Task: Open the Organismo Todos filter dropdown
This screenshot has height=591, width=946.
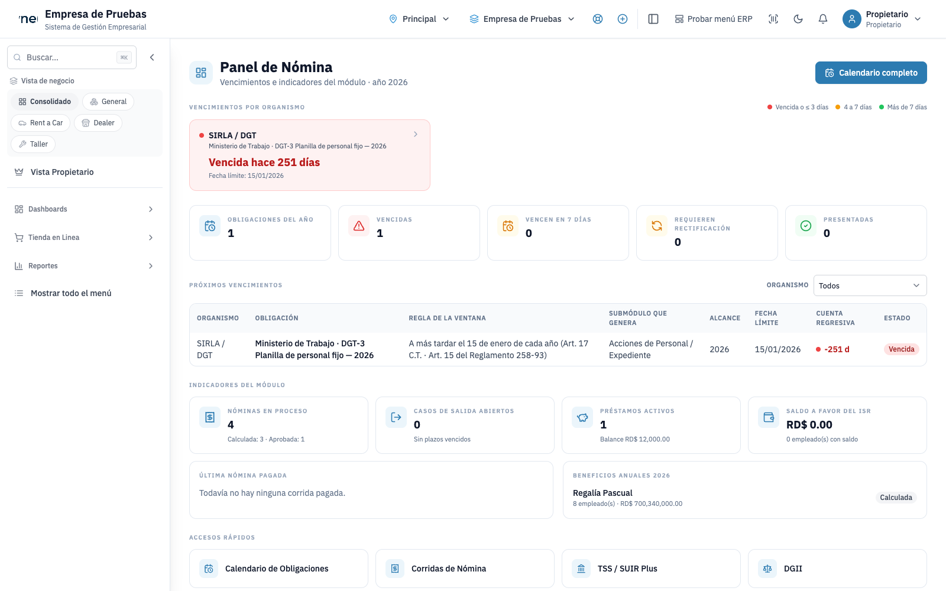Action: (x=870, y=285)
